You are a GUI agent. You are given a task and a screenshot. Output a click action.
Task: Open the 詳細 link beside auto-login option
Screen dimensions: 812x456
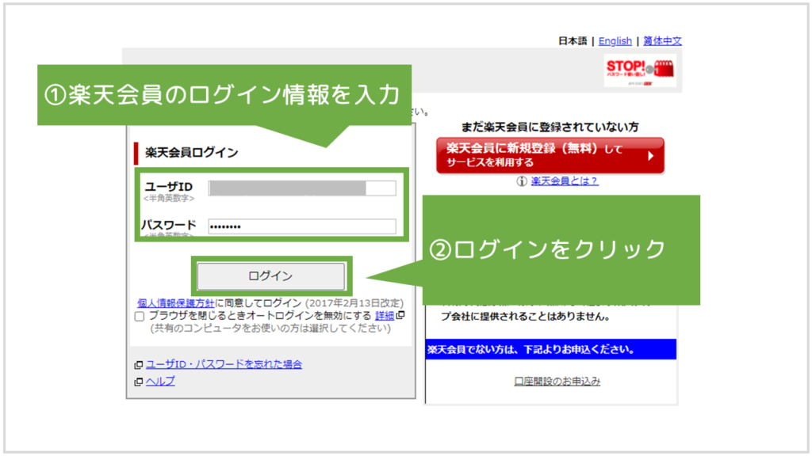coord(385,315)
